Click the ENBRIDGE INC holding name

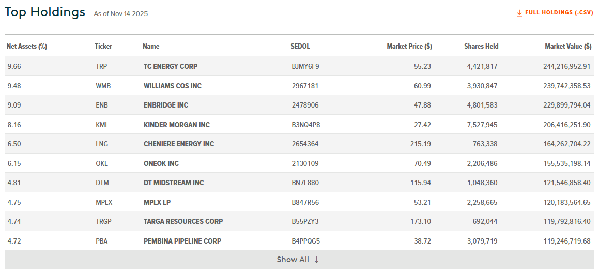click(166, 105)
